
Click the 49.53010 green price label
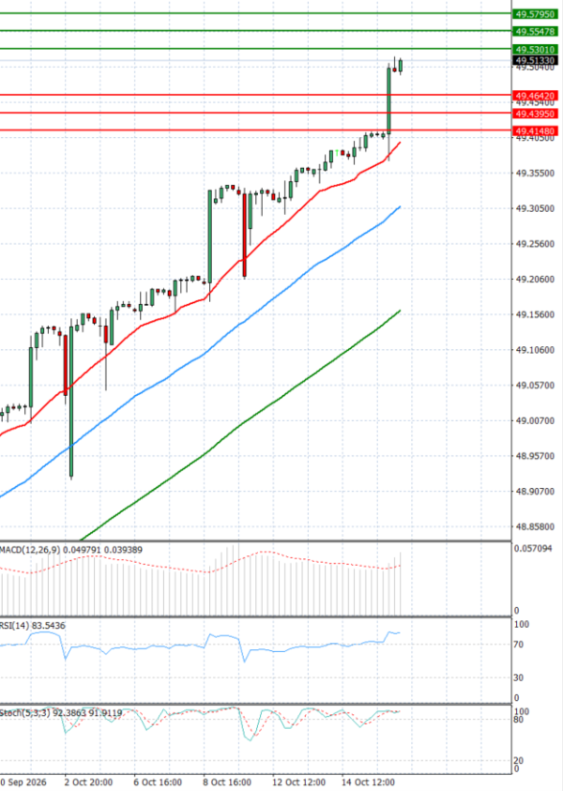pyautogui.click(x=535, y=50)
